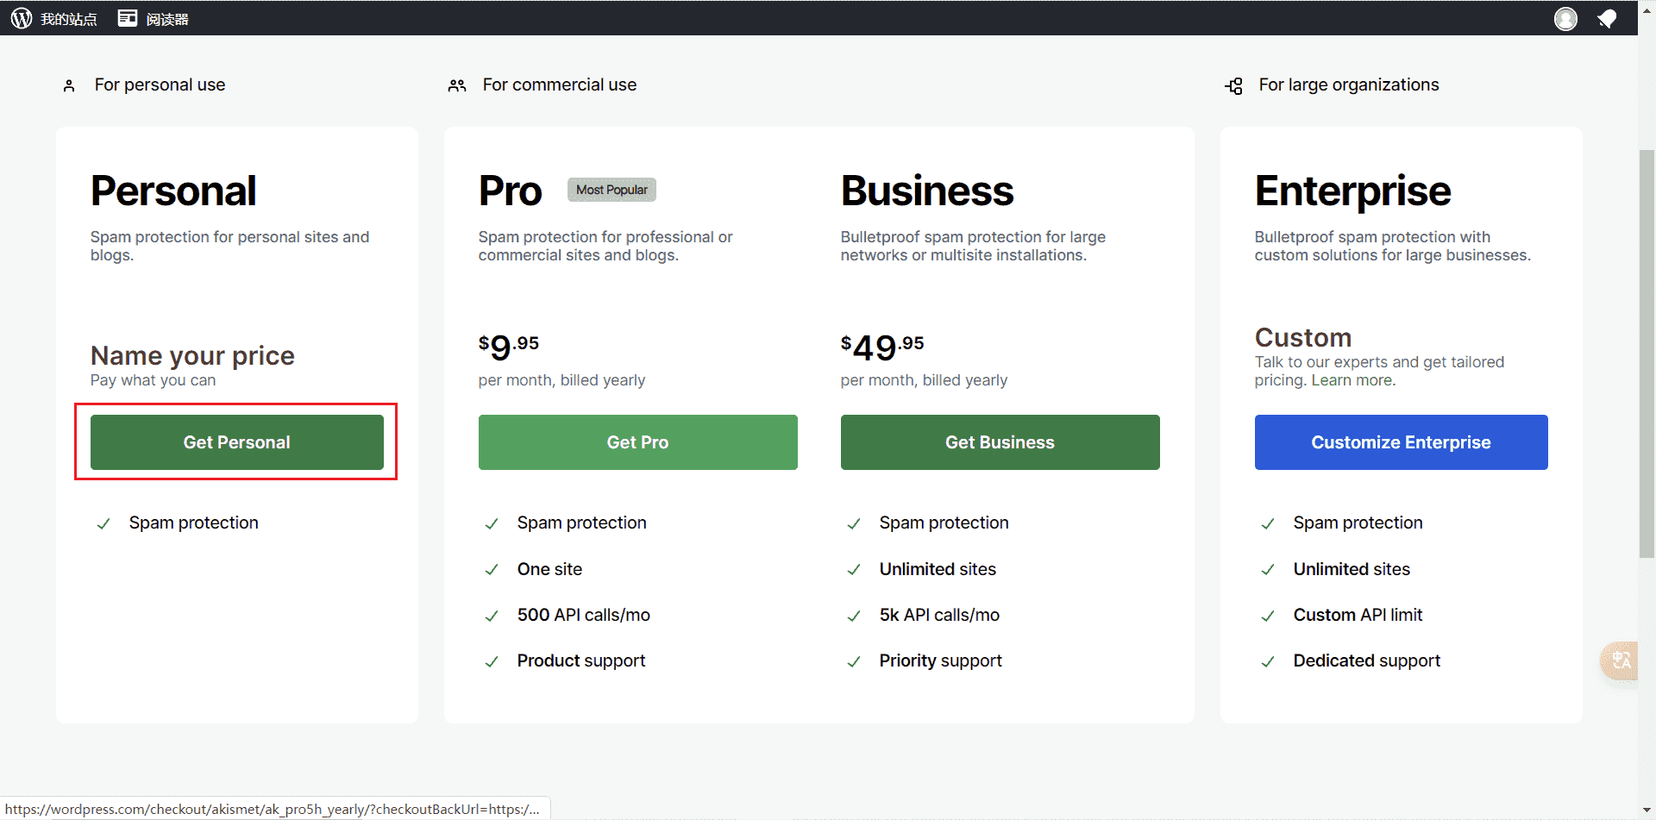The height and width of the screenshot is (820, 1656).
Task: Click checkmark beside Pro One site
Action: (492, 570)
